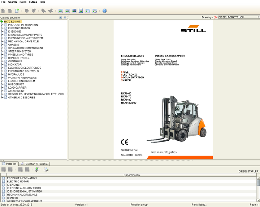The width and height of the screenshot is (260, 207).
Task: Expand the MECHANICAL DRIVE AXLE node
Action: point(2,41)
